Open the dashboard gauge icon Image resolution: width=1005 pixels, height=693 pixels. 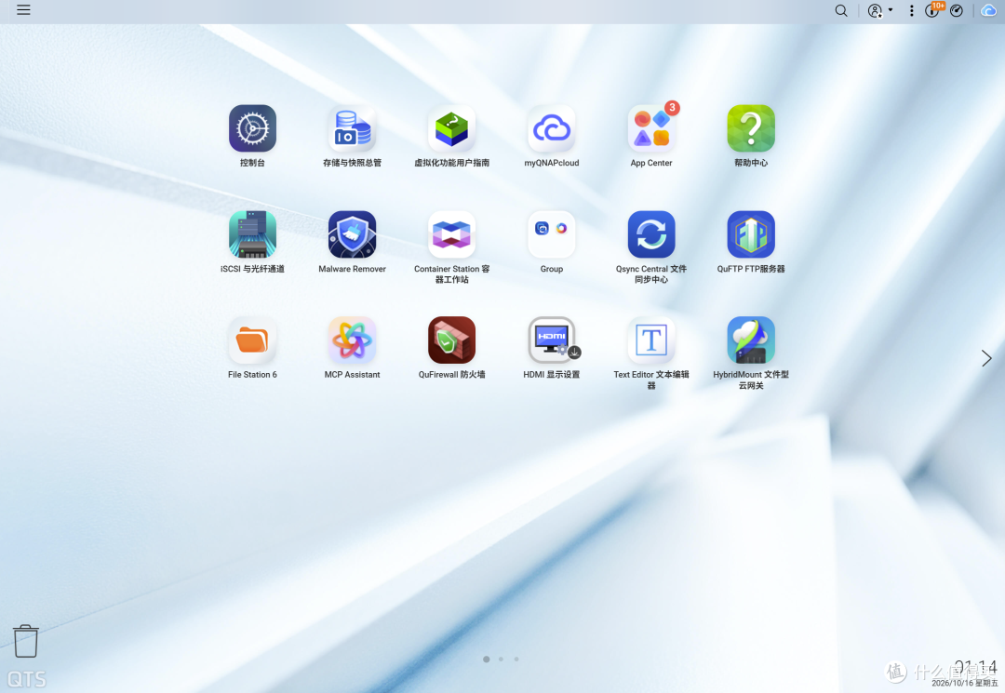pos(957,11)
